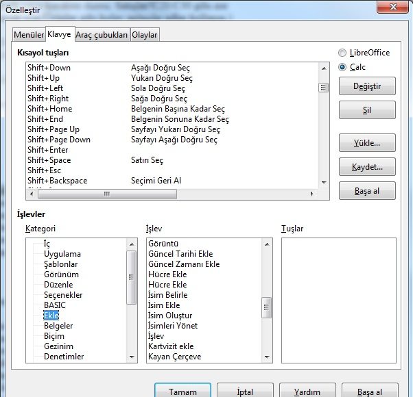Screen dimensions: 413x397
Task: Click the Yükle... button
Action: (x=367, y=143)
